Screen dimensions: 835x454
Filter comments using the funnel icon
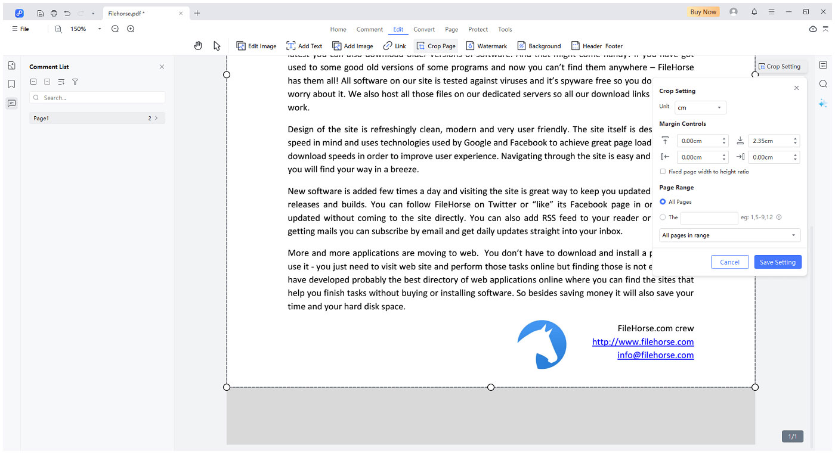[75, 82]
